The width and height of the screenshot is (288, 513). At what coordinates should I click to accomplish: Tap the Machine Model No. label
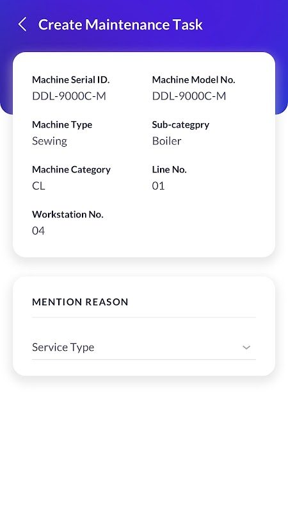click(194, 80)
